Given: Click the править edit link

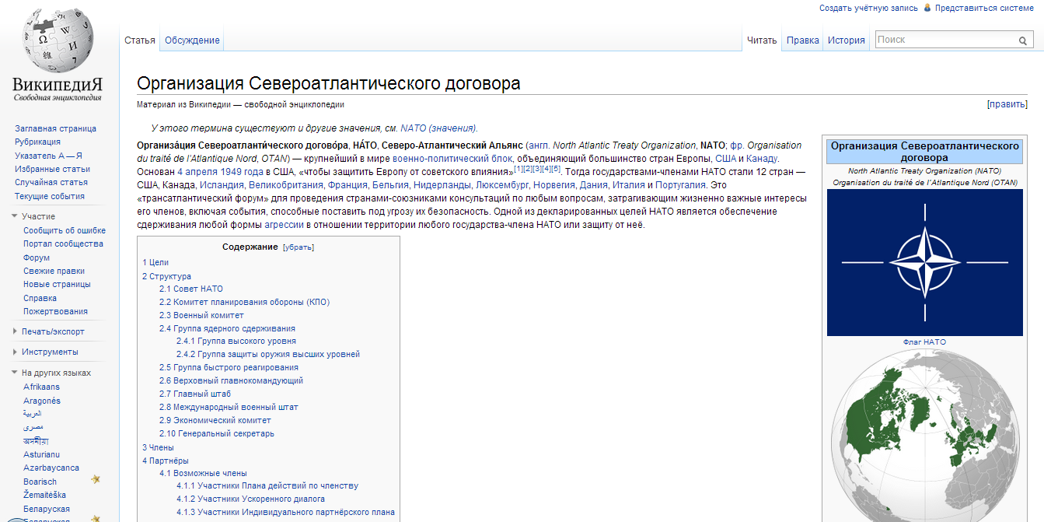Looking at the screenshot, I should (1007, 104).
